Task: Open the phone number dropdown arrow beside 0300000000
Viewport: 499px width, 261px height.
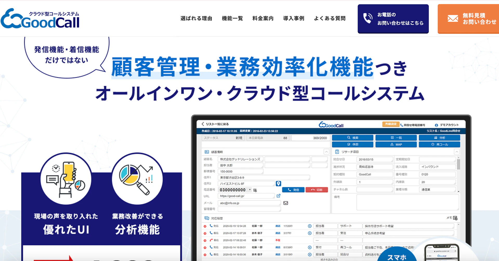Action: pyautogui.click(x=250, y=190)
